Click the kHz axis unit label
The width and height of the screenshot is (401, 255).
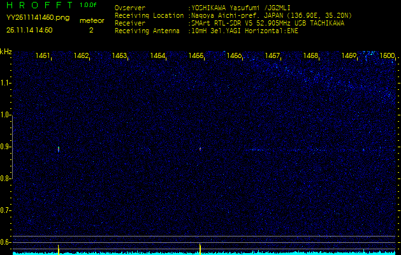tap(6, 51)
